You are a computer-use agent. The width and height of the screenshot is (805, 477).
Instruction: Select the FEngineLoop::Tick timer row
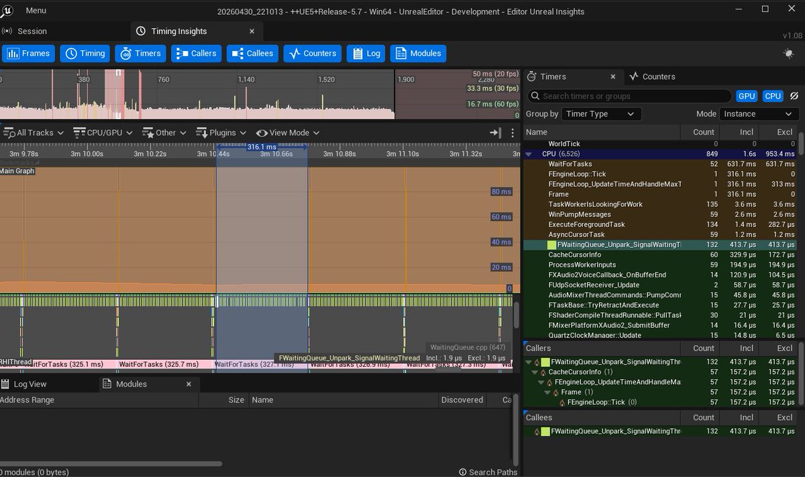click(x=661, y=174)
